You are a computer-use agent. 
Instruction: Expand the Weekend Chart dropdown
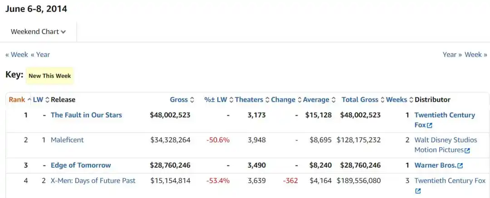point(39,32)
